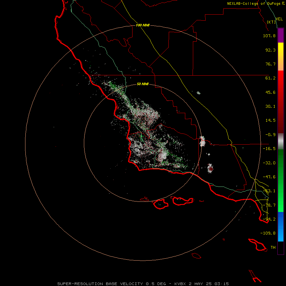
Task: Pick the gray near-zero segment of the color bar
Action: (281, 141)
